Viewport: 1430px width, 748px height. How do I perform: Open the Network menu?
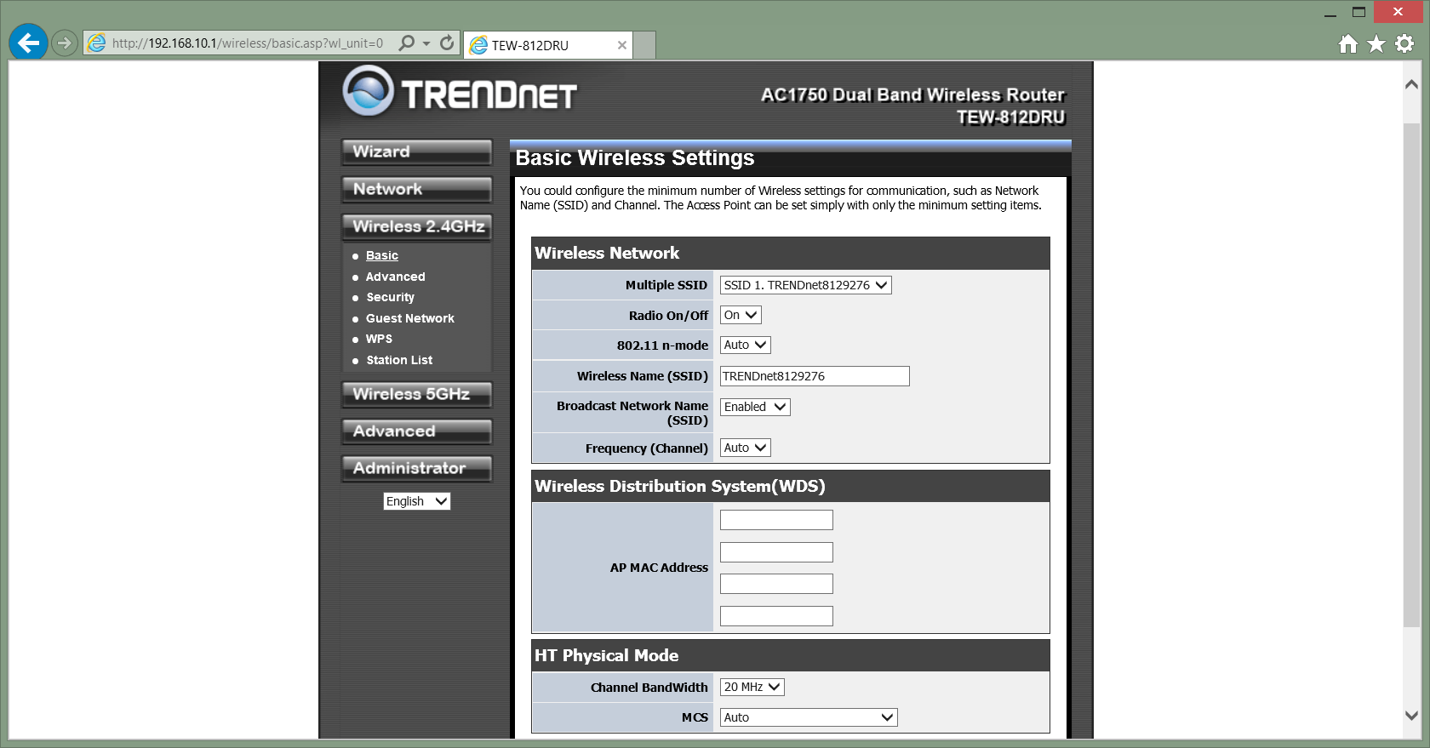(417, 189)
